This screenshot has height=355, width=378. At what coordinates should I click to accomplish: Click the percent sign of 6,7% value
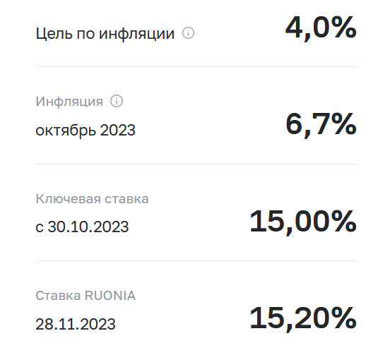[x=344, y=124]
